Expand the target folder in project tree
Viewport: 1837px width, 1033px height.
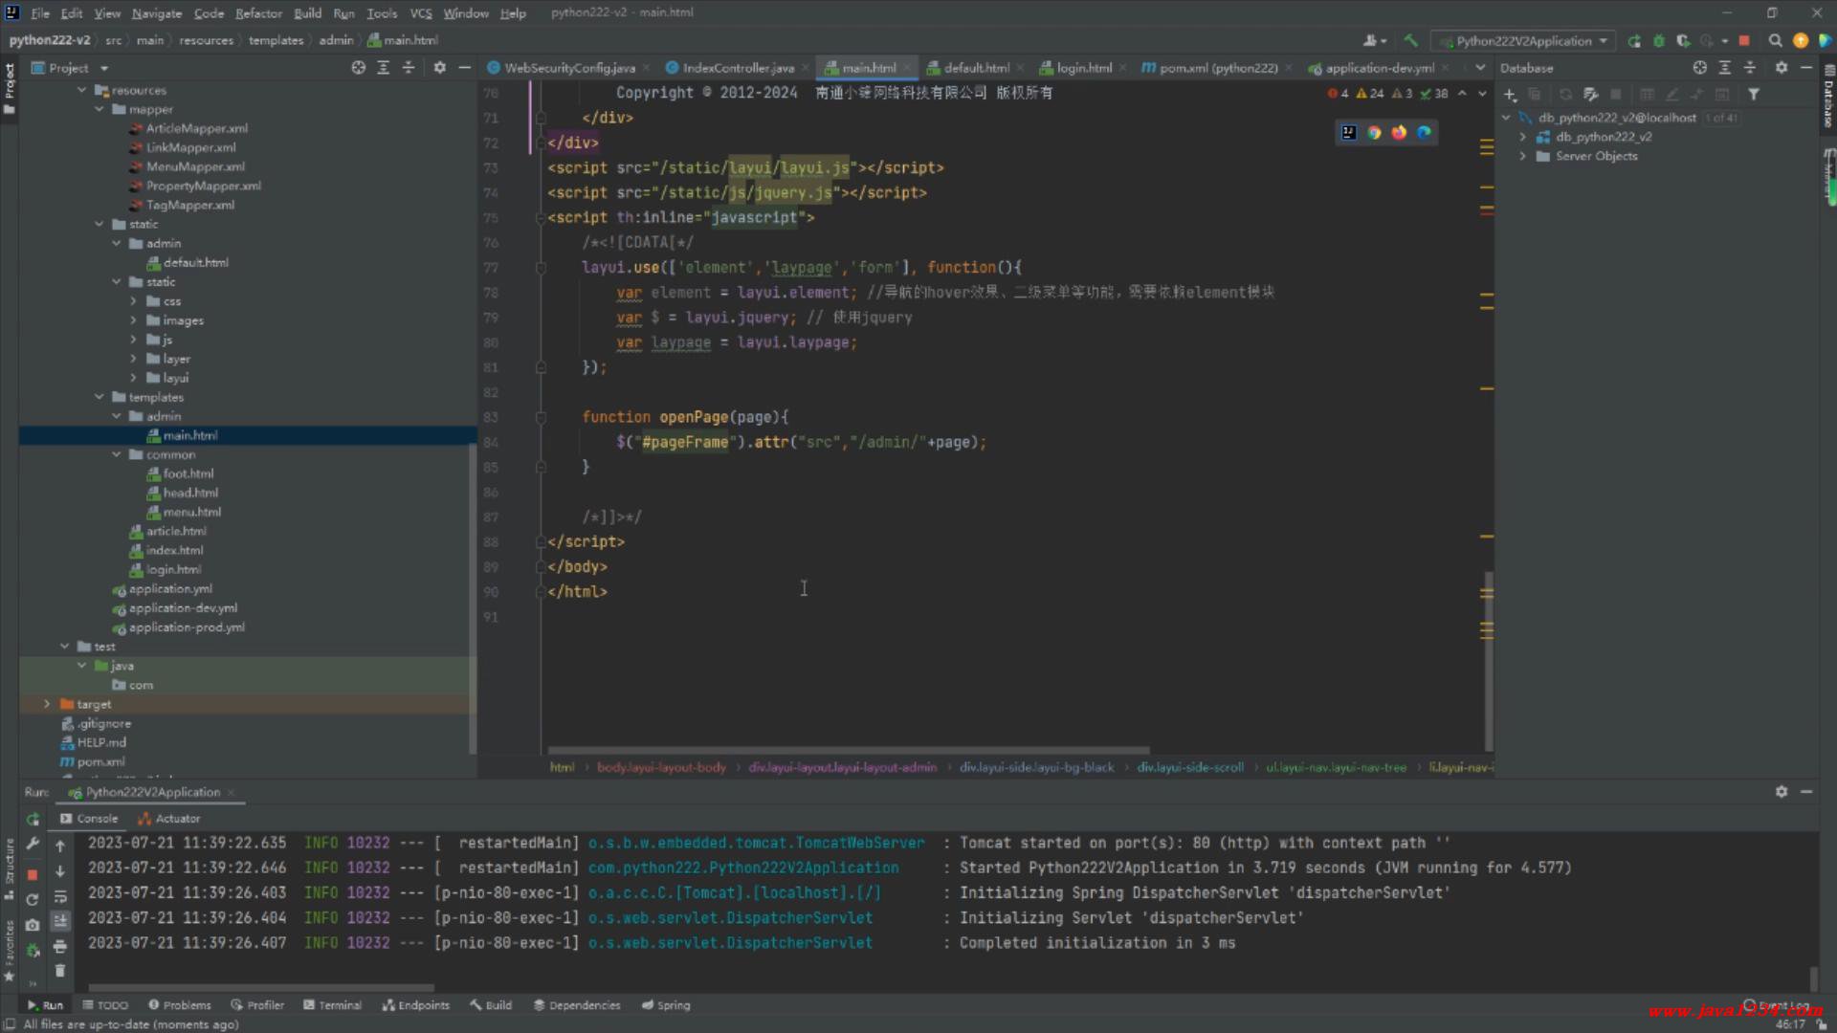click(47, 704)
